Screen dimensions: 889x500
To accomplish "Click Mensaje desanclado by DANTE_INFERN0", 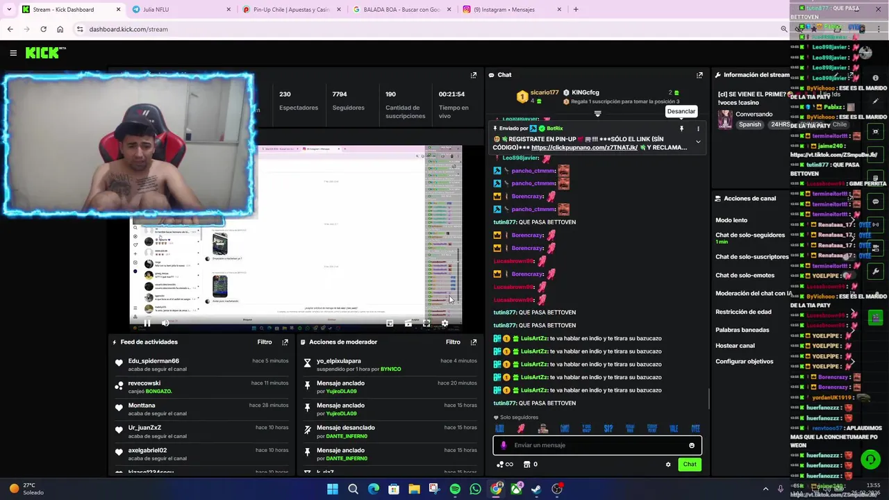I will click(x=390, y=431).
